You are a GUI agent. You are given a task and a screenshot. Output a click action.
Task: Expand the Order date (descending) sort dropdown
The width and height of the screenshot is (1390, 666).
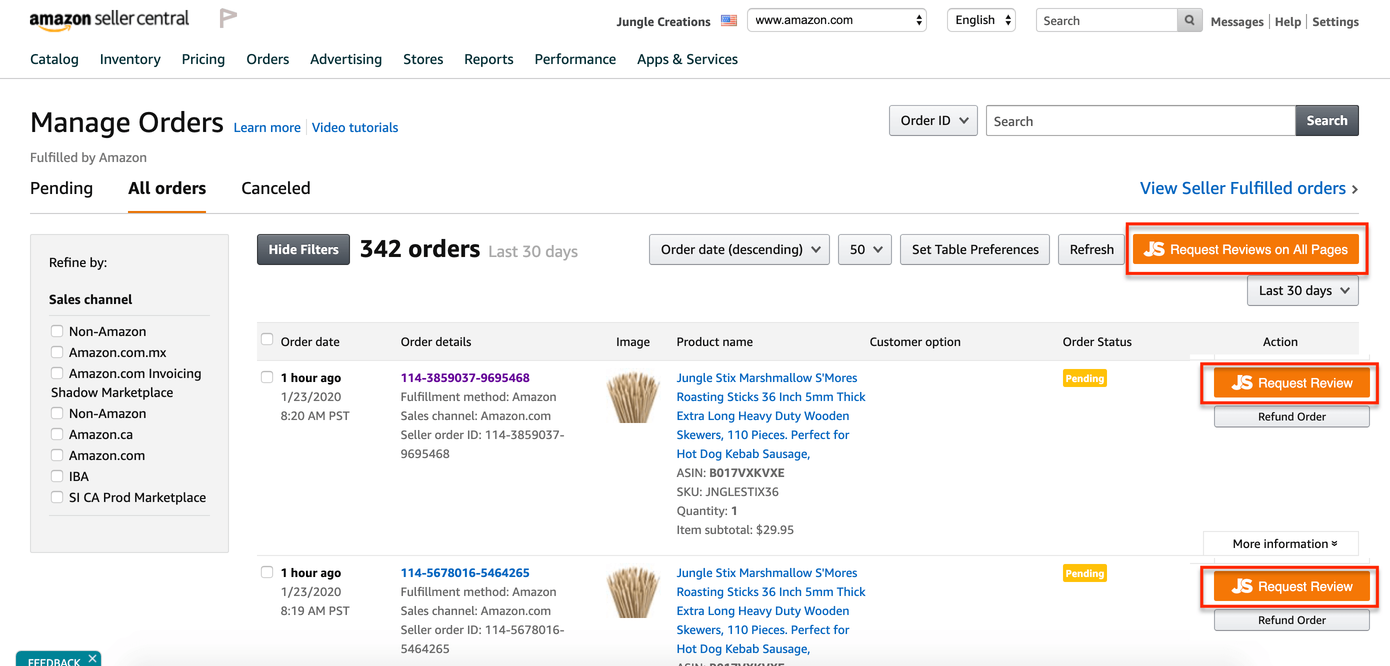tap(738, 249)
